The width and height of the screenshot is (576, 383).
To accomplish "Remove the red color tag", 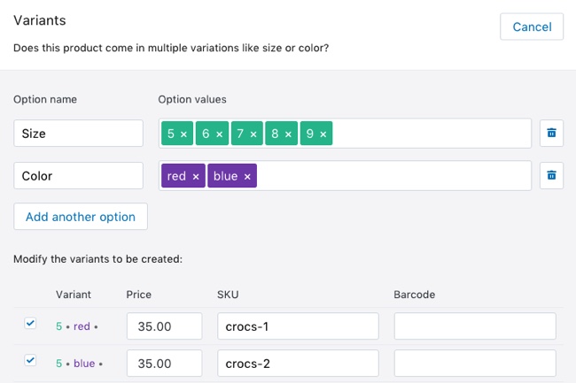I will (196, 177).
